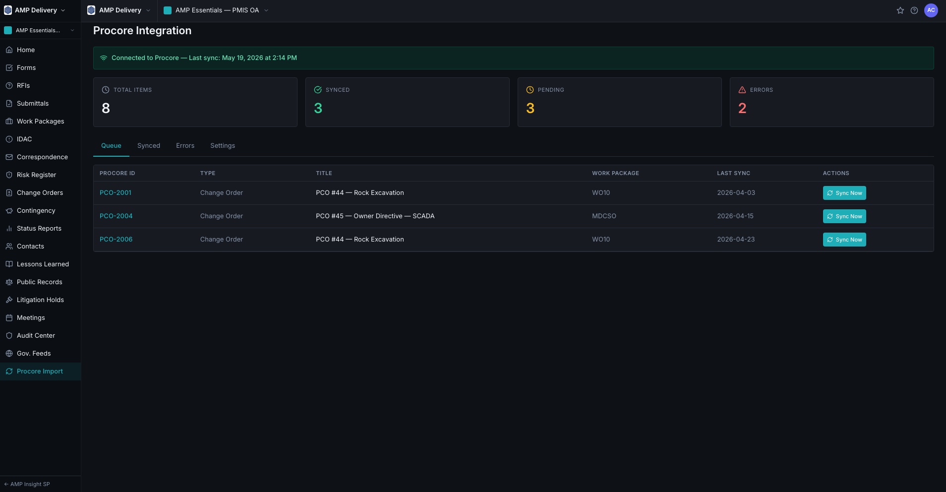Screen dimensions: 946x492
Task: Switch to the Queue tab
Action: pyautogui.click(x=111, y=146)
